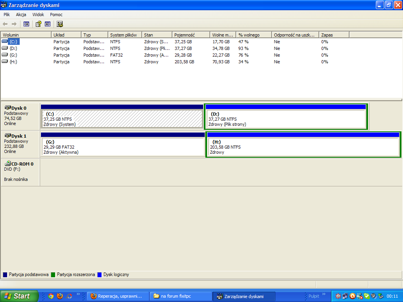The image size is (403, 302).
Task: Switch to Reperacja, usprawni... Firefox taskbar window
Action: [118, 296]
